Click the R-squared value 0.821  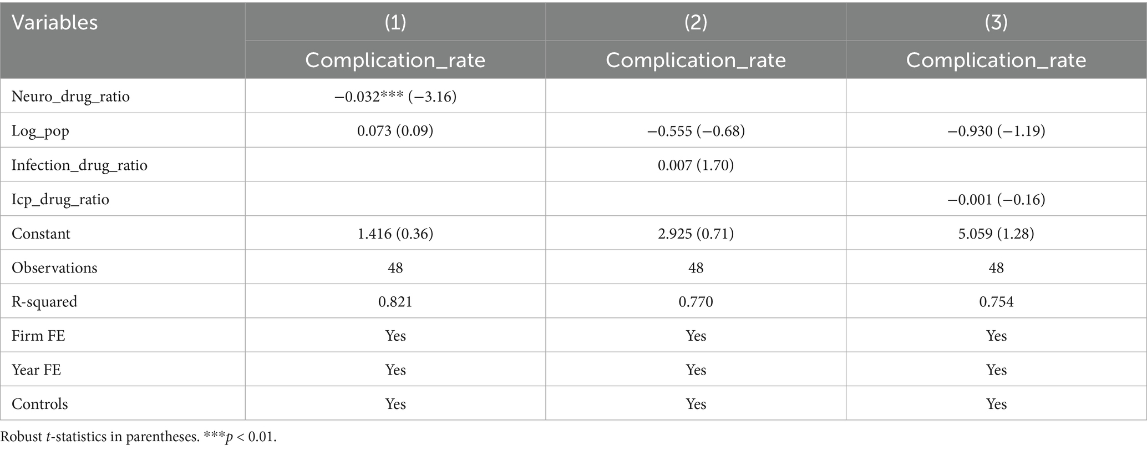coord(395,302)
